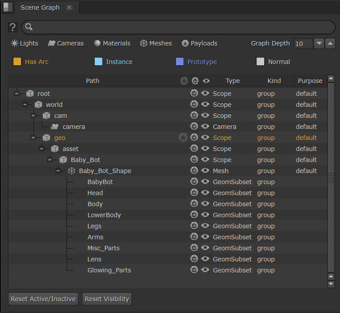The image size is (340, 313).
Task: Click the active power icon for Head
Action: click(194, 193)
